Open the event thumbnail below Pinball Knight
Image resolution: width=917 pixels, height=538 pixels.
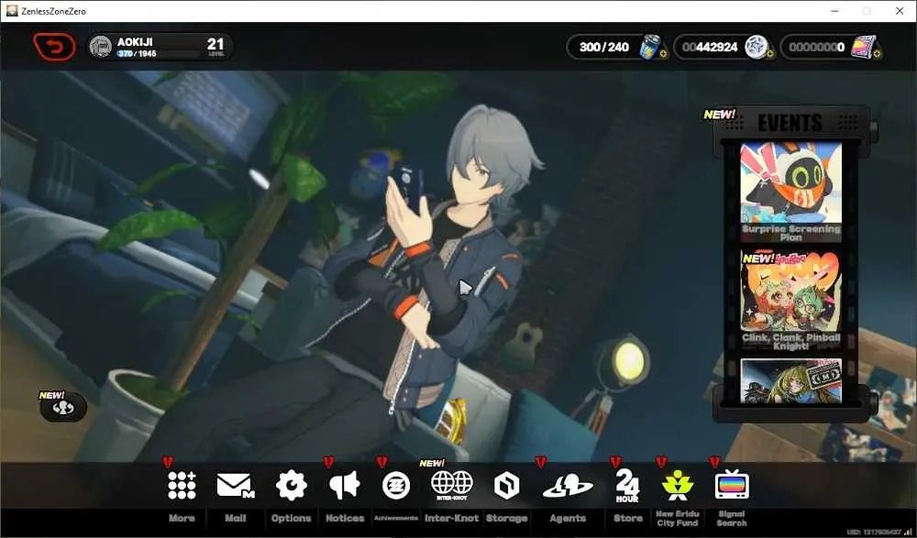[x=790, y=380]
